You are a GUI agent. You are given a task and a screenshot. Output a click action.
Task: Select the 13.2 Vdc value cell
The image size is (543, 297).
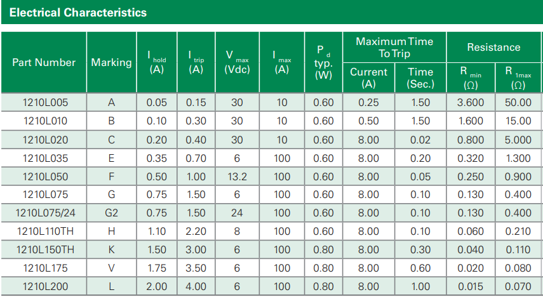point(237,176)
